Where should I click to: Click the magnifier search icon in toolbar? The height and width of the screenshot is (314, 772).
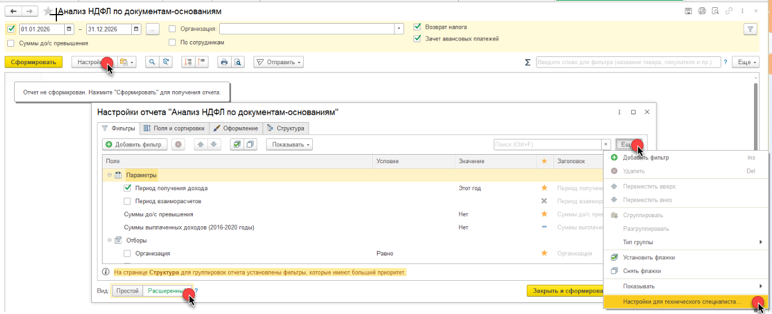point(152,62)
